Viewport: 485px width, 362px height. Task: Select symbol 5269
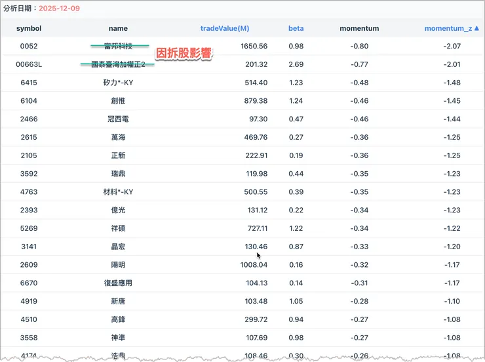tap(29, 229)
